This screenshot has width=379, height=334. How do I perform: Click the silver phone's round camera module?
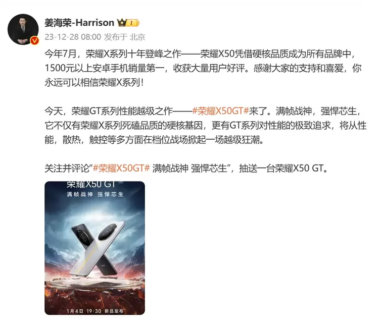pyautogui.click(x=108, y=232)
